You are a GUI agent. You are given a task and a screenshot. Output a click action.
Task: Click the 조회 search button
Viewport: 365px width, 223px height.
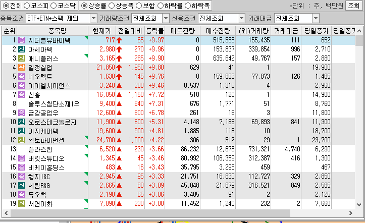tap(353, 6)
